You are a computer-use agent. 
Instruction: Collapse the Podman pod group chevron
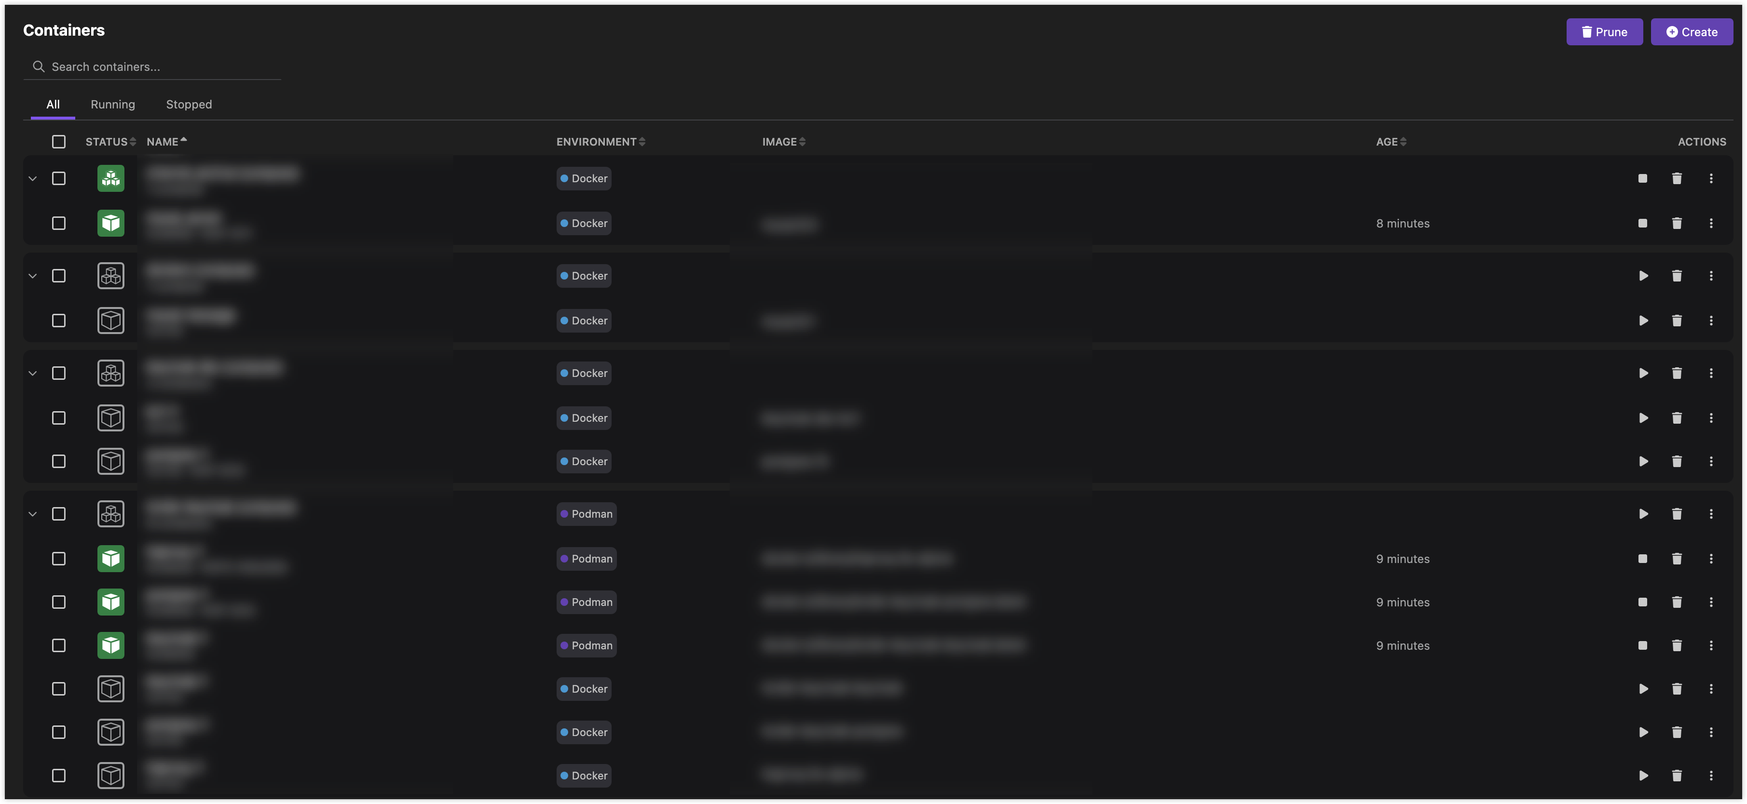32,514
